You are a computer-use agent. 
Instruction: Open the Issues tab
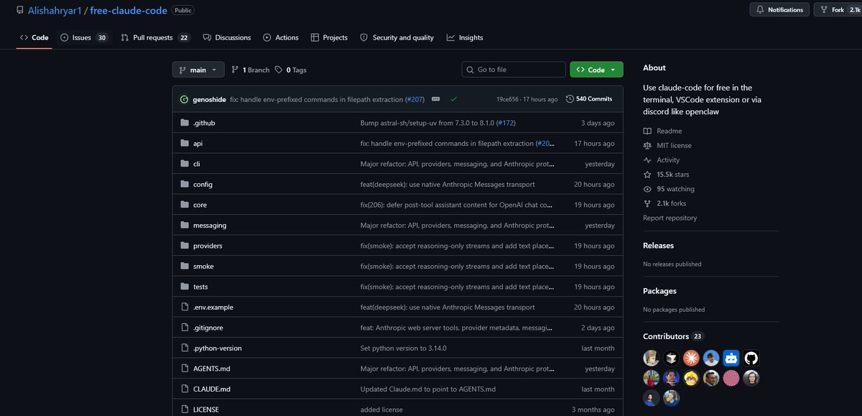[84, 37]
